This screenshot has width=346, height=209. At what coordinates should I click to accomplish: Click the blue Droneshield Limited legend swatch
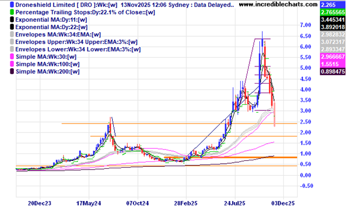pyautogui.click(x=12, y=5)
